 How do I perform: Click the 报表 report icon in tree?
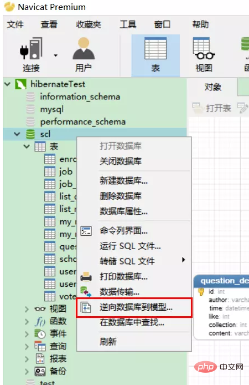pos(40,359)
